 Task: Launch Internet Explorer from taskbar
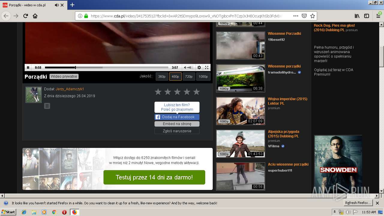[x=24, y=212]
